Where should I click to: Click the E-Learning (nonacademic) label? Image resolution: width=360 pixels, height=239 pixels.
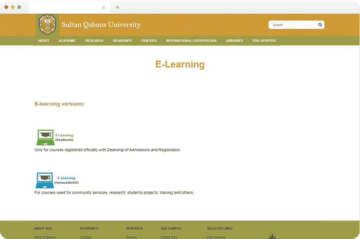click(x=66, y=180)
